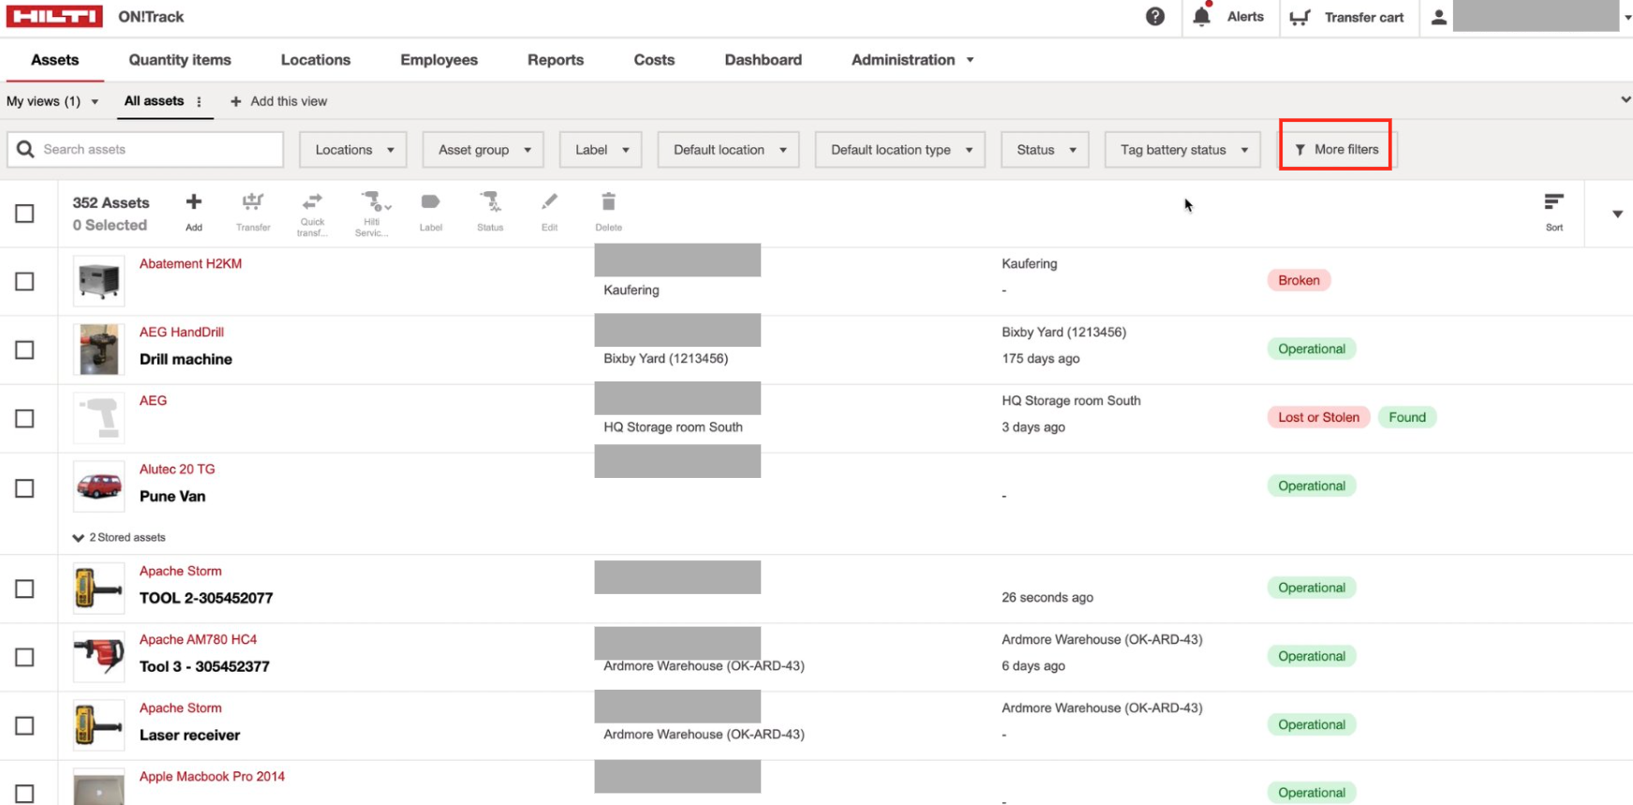The width and height of the screenshot is (1633, 805).
Task: Open the user profile icon
Action: click(1439, 17)
